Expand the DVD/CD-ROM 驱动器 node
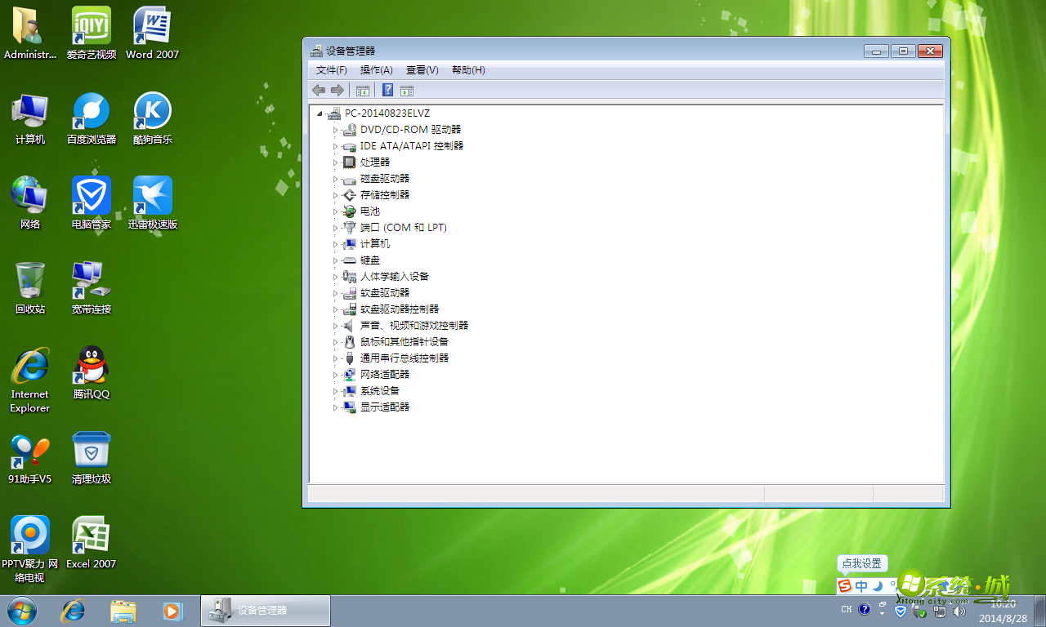 [335, 129]
